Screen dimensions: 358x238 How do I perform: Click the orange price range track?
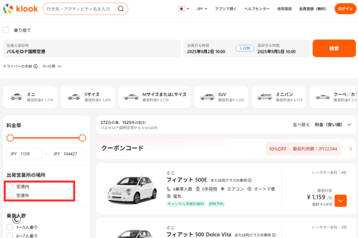point(47,138)
